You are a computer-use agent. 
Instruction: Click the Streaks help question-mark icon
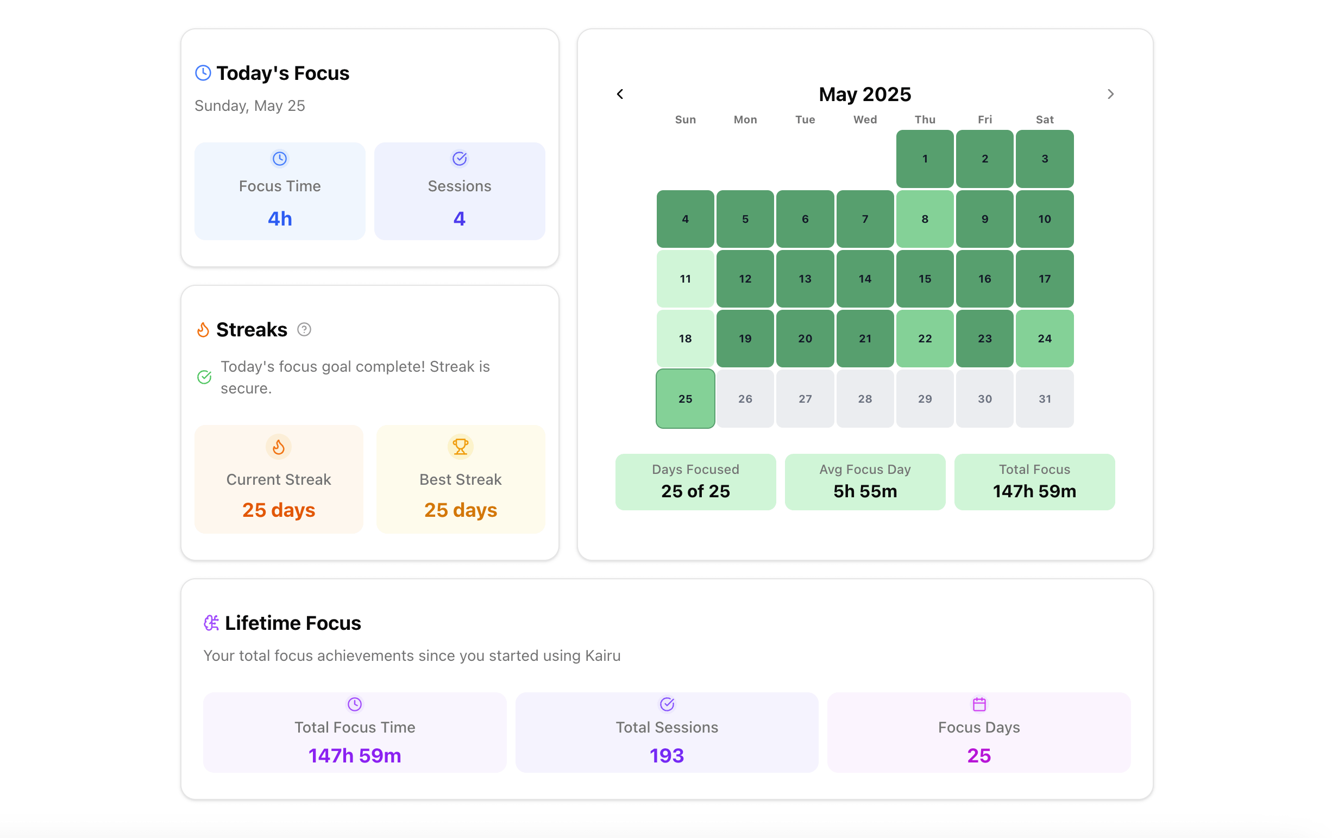pos(304,329)
